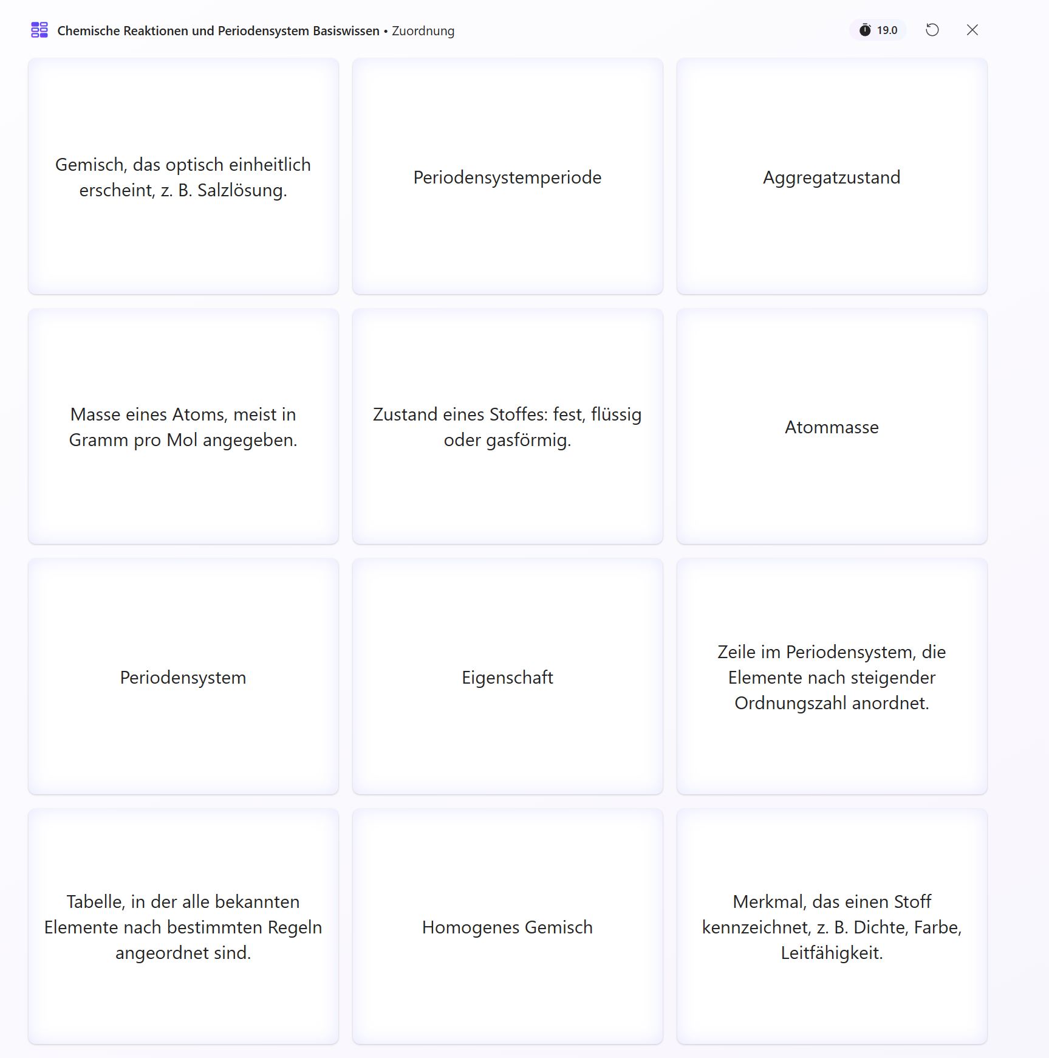Select the Salzlösung definition card
1049x1058 pixels.
[183, 177]
